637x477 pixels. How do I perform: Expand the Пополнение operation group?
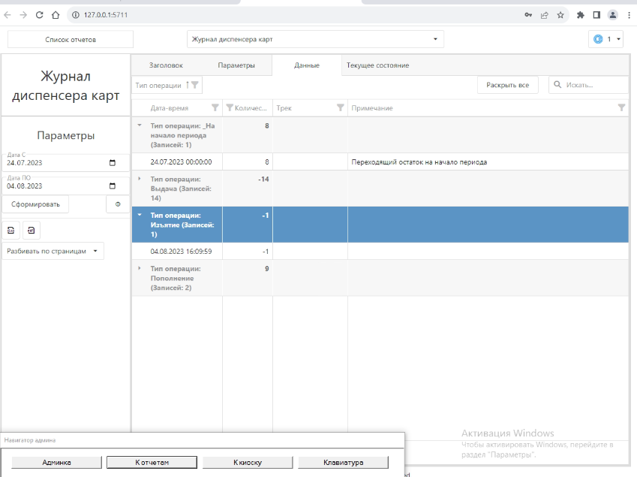click(140, 268)
